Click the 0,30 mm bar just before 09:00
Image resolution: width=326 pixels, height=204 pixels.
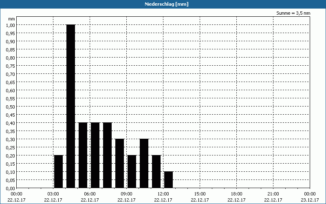point(119,164)
